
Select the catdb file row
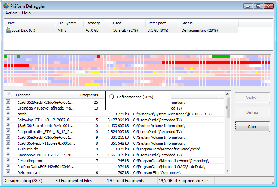115,114
